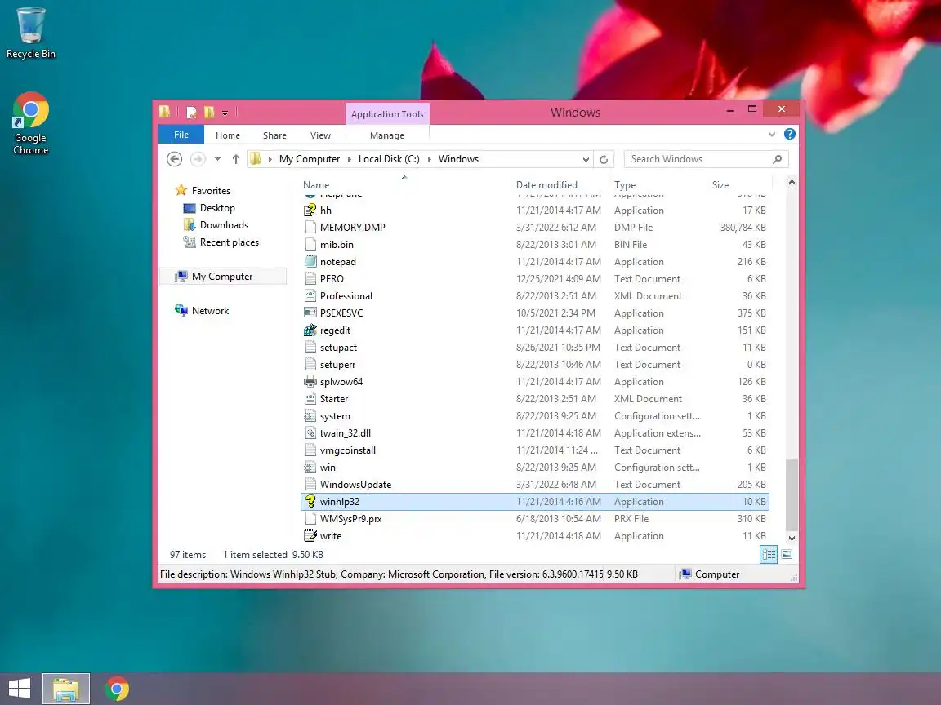Image resolution: width=941 pixels, height=705 pixels.
Task: Click the file list scroll up arrow
Action: coord(792,182)
